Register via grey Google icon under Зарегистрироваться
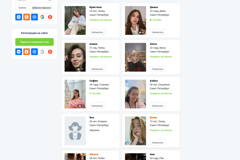240x160 pixels. [42, 52]
